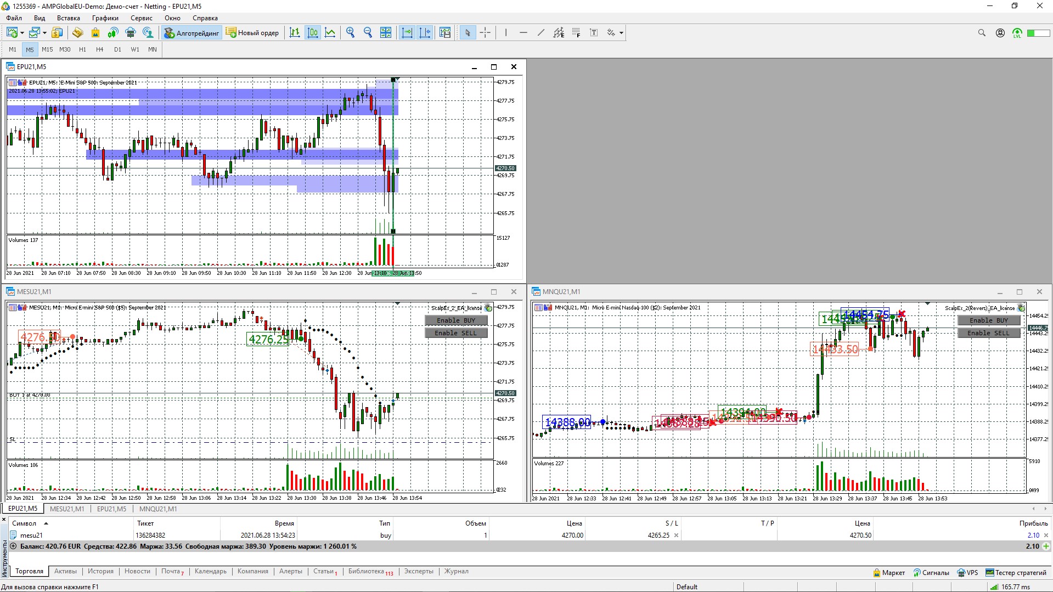Click the shapes and arrows objects icon

tap(611, 33)
